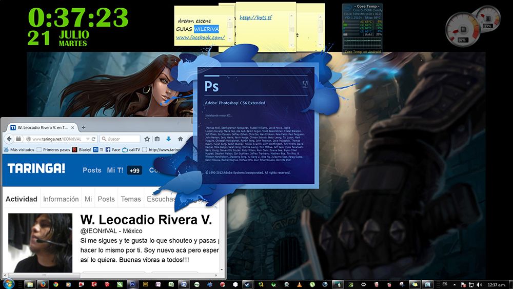Screen dimensions: 513x289
Task: Click the green 0:37:23 clock gadget
Action: click(78, 17)
